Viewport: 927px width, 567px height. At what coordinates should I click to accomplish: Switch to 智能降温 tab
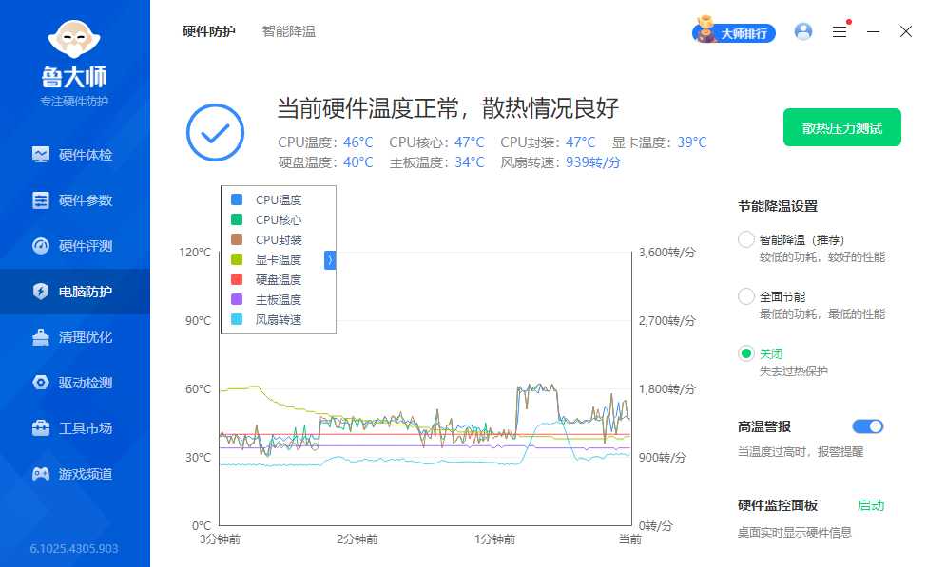[288, 31]
